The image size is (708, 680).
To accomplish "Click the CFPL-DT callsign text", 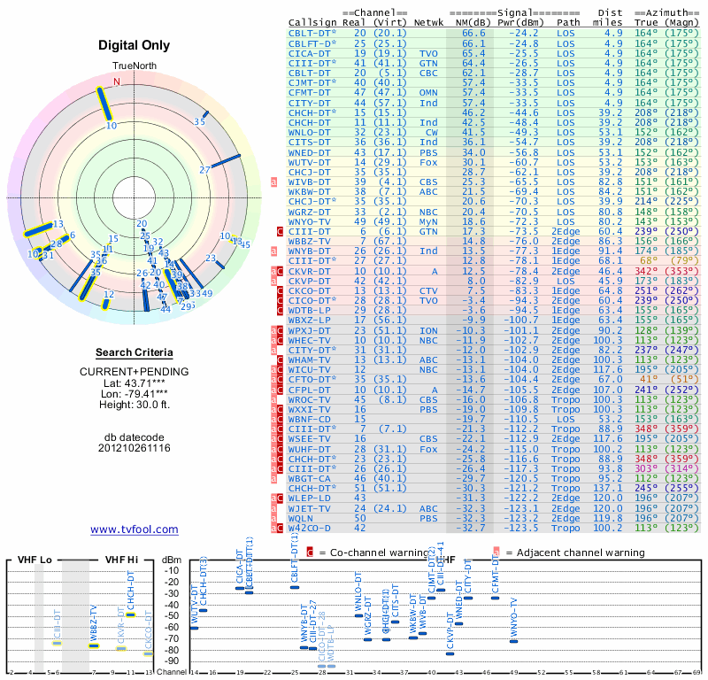I will [310, 390].
